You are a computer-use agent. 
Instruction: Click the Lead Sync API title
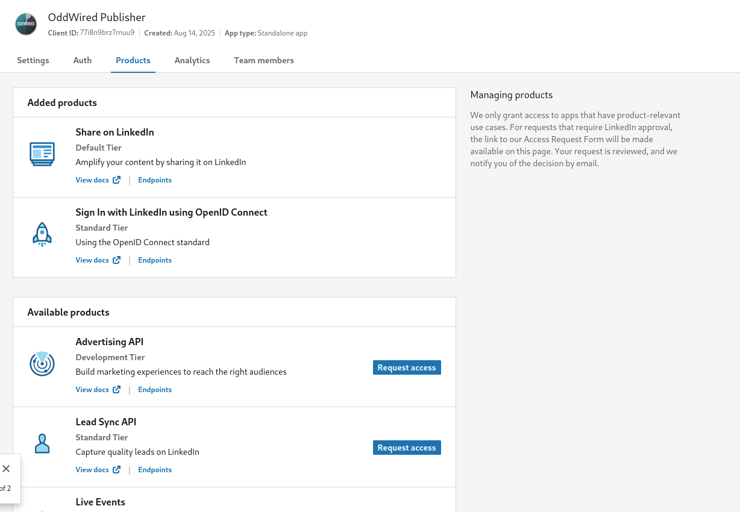point(106,422)
